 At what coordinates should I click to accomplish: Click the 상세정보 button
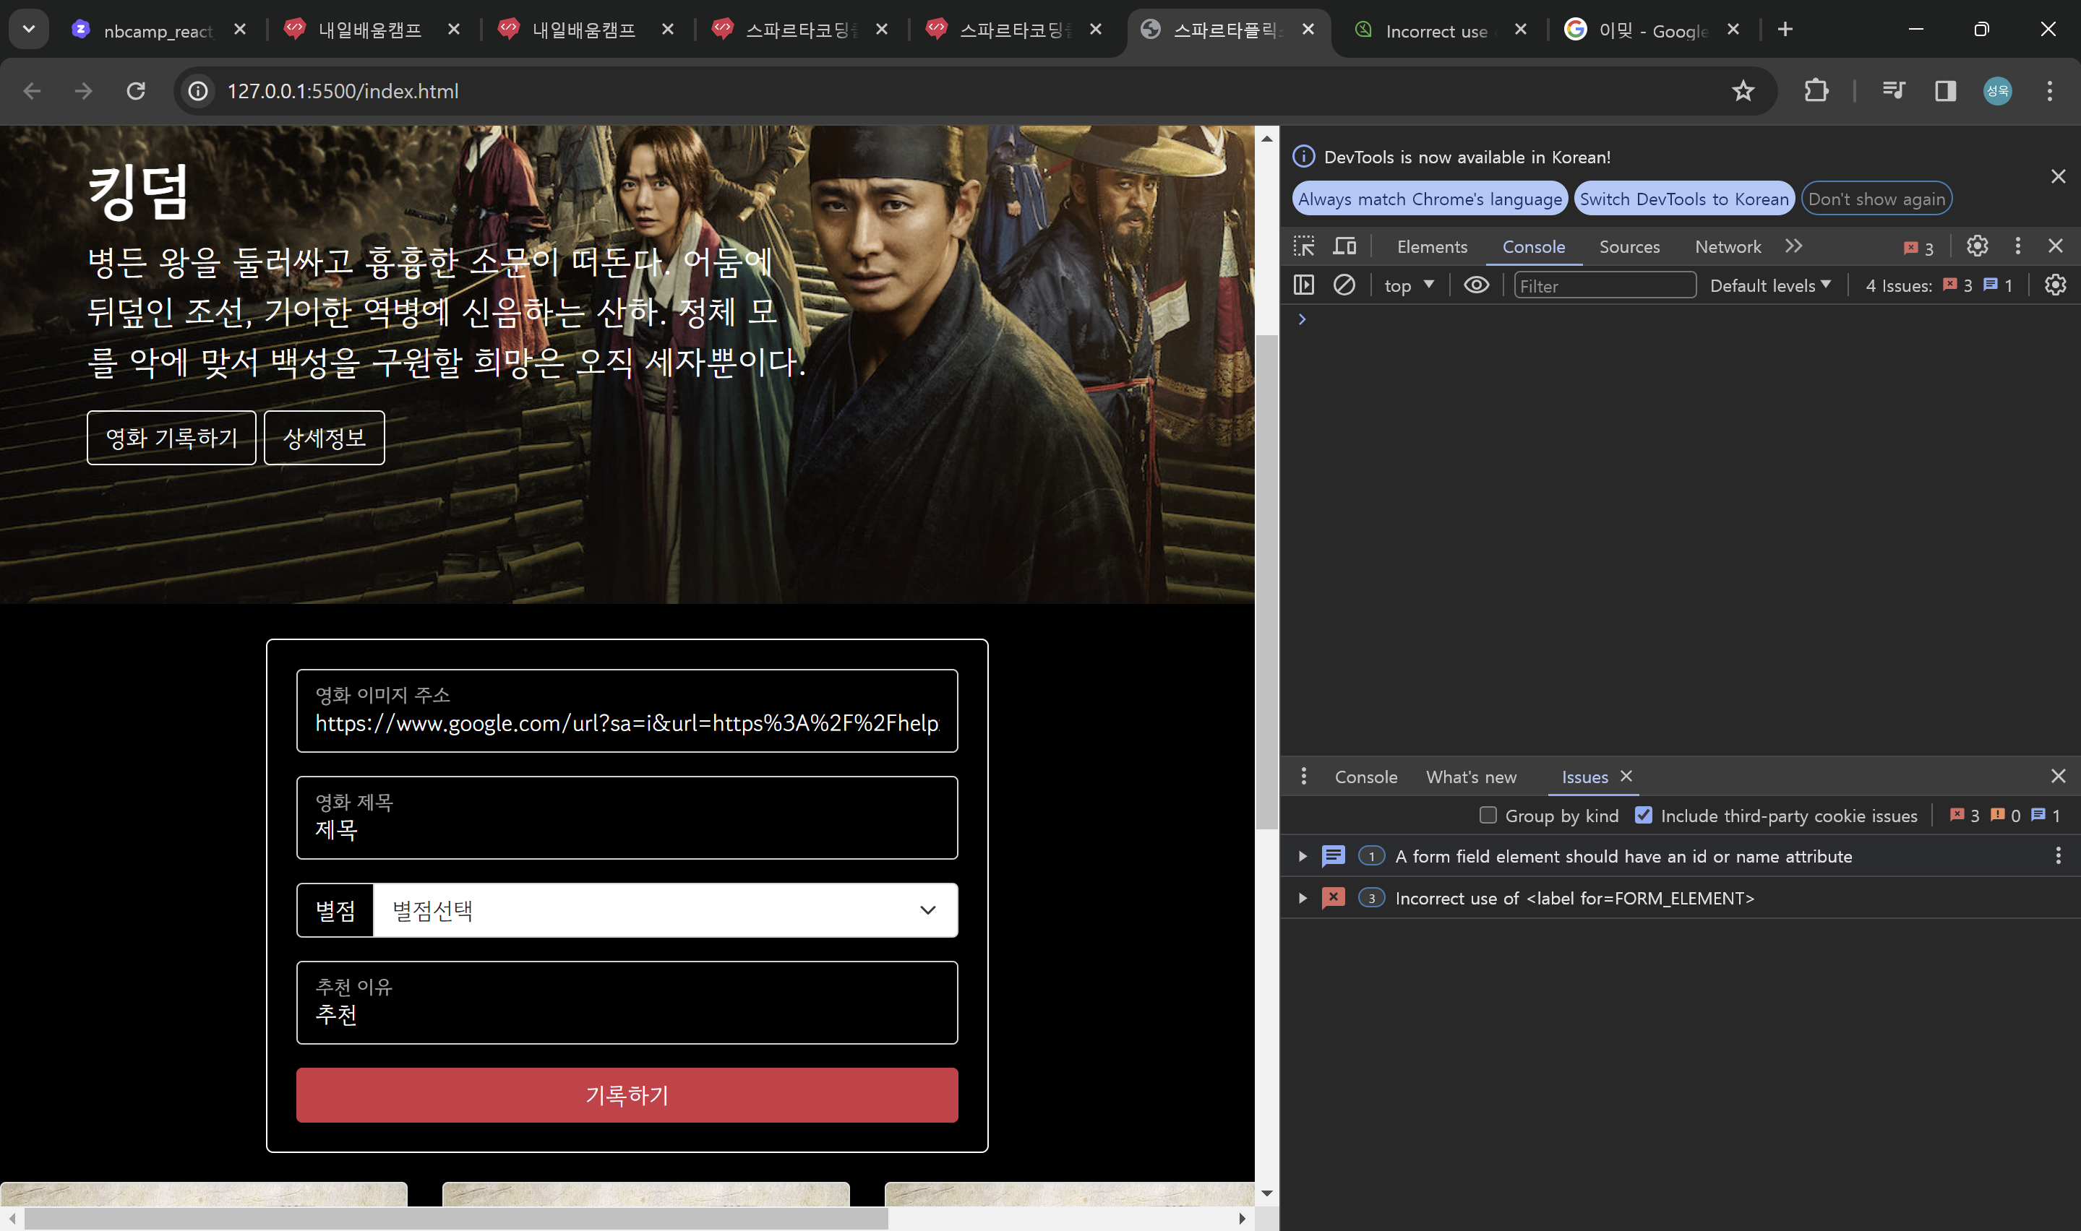pos(325,438)
